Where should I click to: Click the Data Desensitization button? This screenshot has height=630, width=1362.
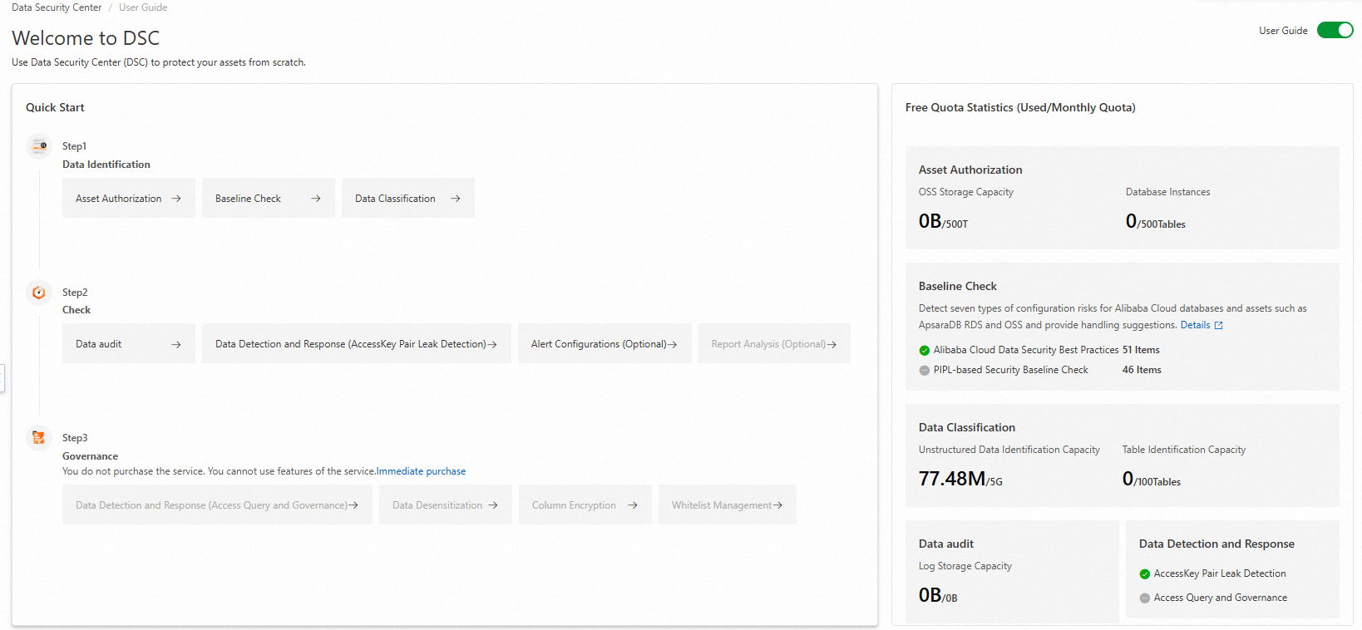(x=446, y=504)
